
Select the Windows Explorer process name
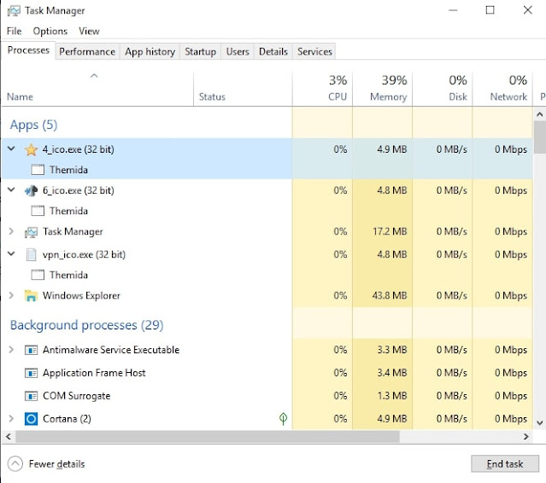point(81,295)
